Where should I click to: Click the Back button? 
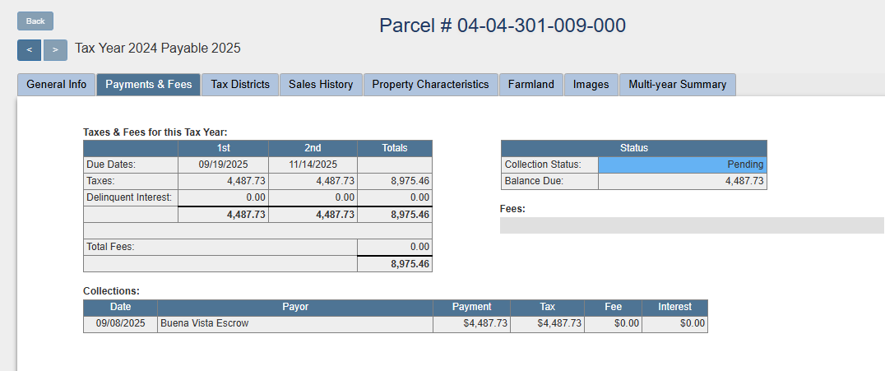(x=35, y=21)
